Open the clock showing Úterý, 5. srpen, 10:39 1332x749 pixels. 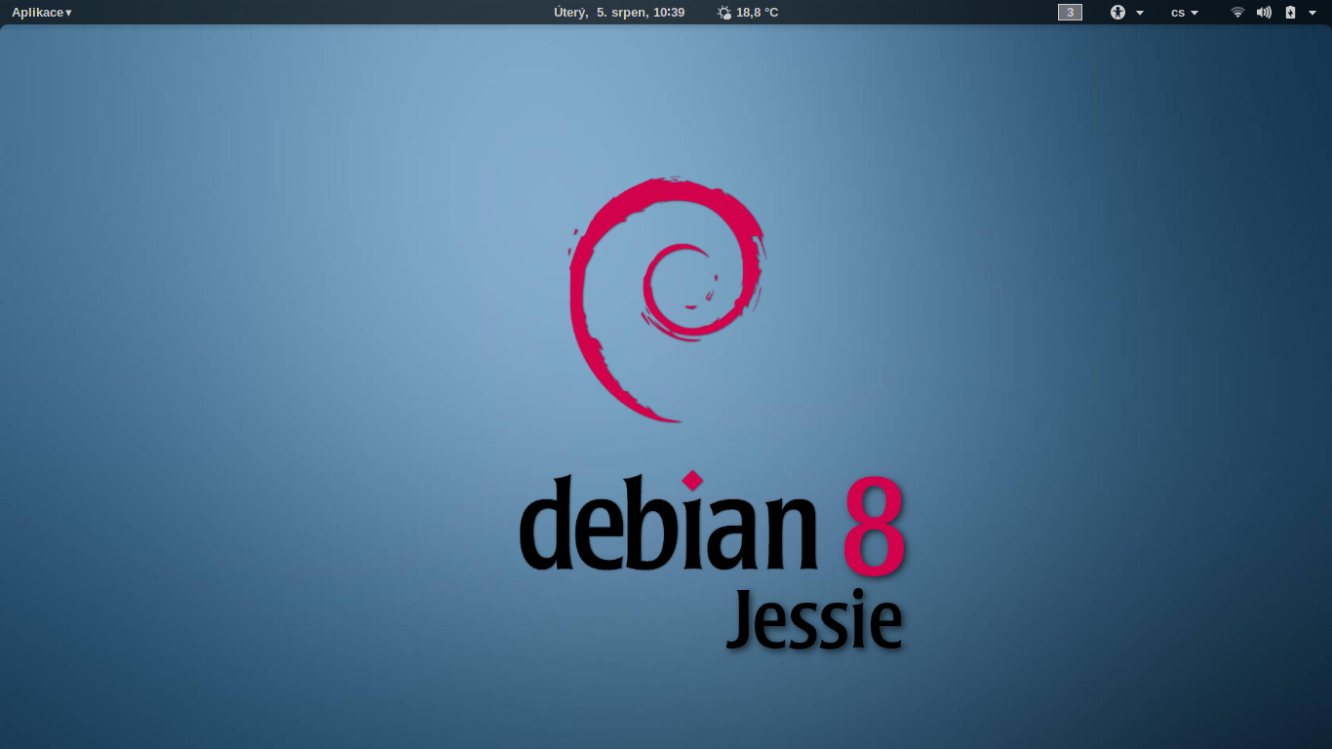click(x=619, y=13)
